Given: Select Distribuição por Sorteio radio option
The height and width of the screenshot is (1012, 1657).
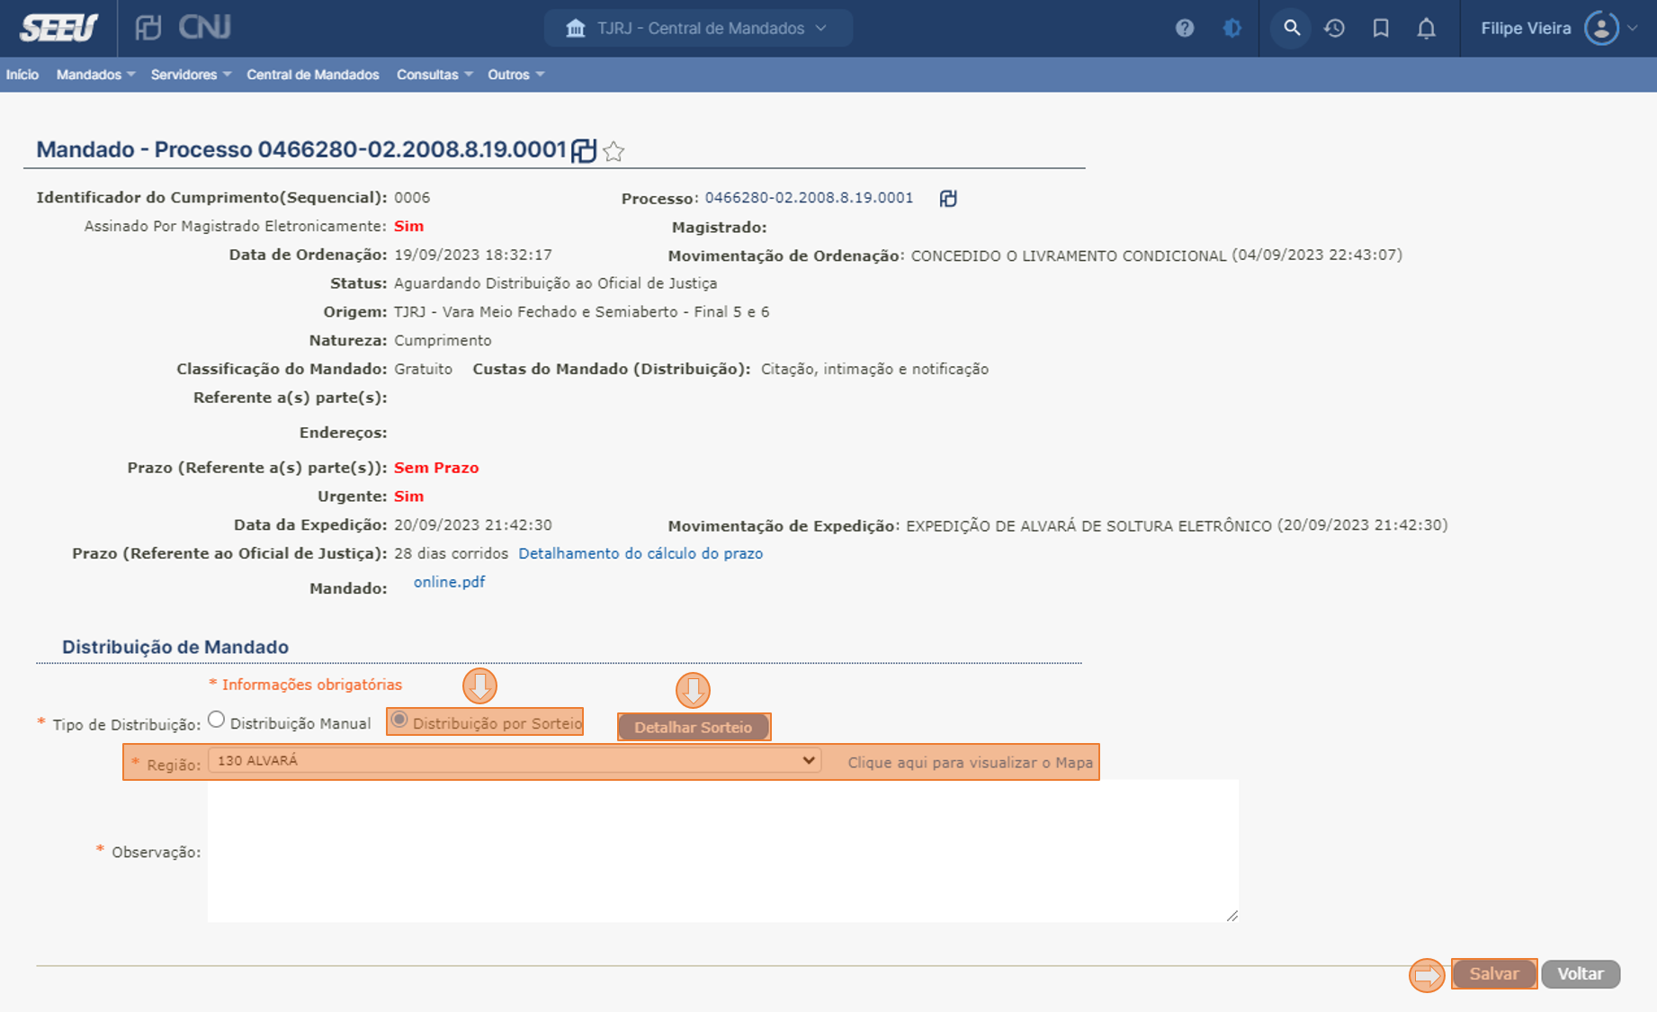Looking at the screenshot, I should [399, 720].
